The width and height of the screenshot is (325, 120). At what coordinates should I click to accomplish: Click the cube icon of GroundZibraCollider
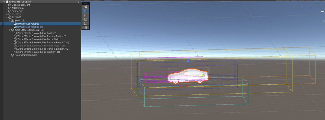(x=12, y=55)
